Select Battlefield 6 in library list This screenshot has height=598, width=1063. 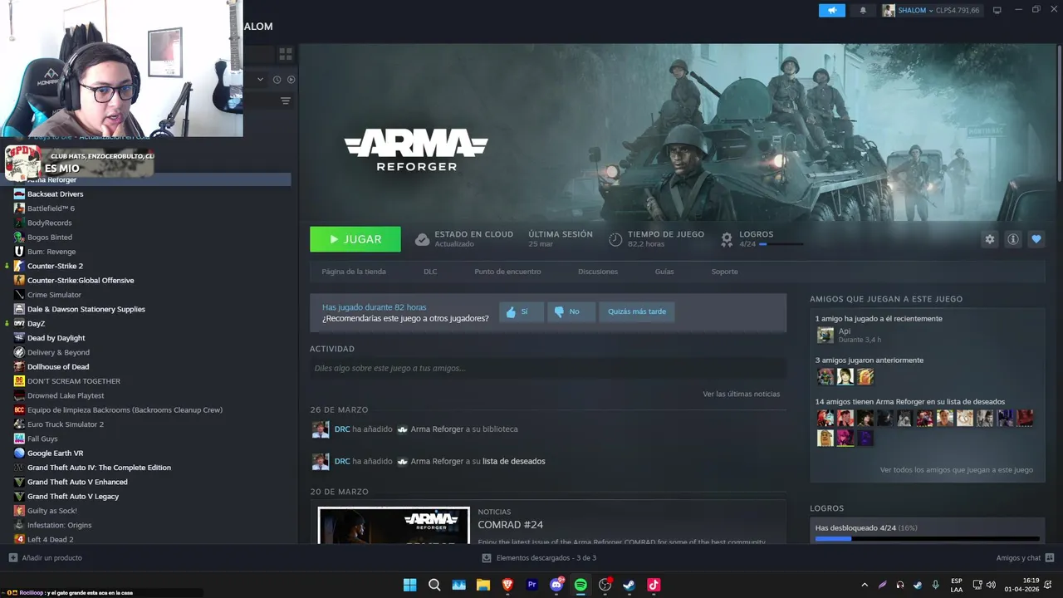51,208
